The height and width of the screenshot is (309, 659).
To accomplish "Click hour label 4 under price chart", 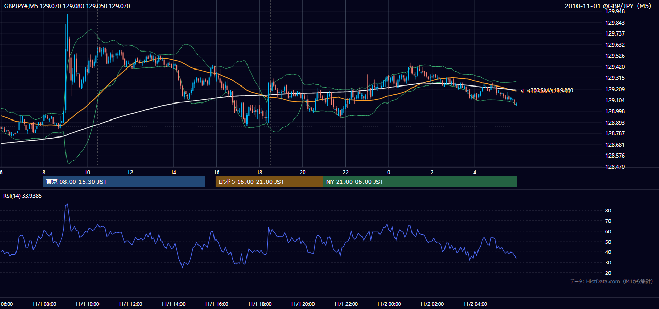I will [x=475, y=172].
